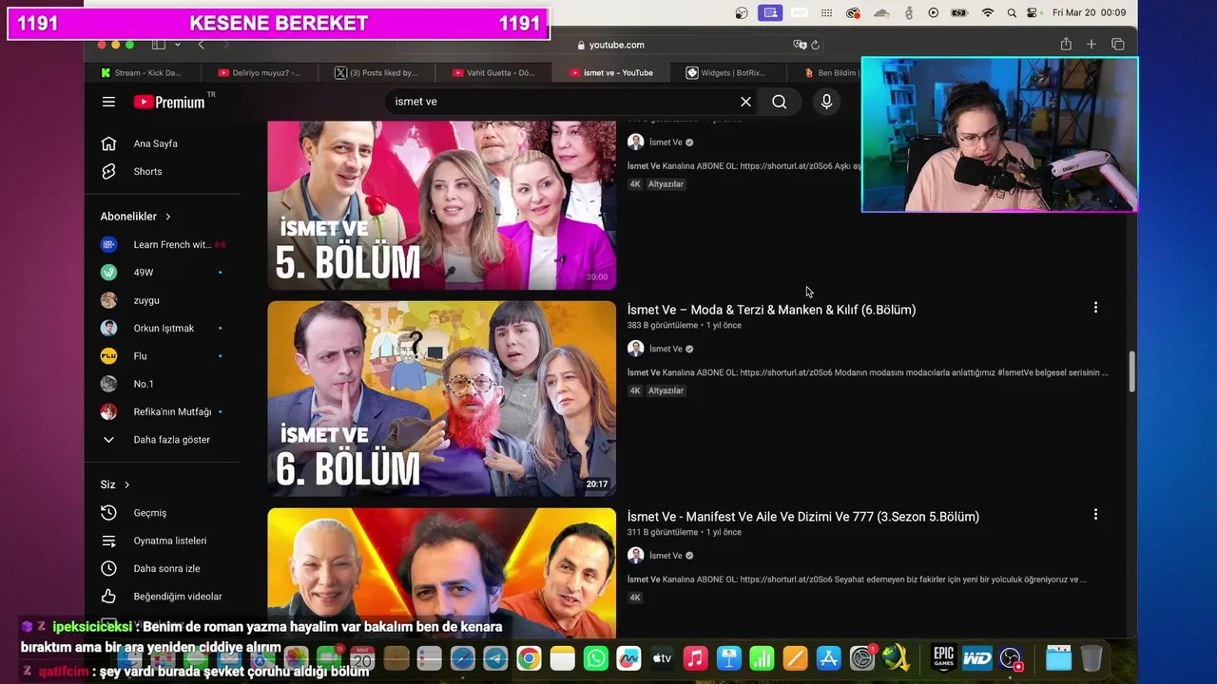Click the Manifest episode thumbnail
1217x684 pixels.
tap(441, 573)
